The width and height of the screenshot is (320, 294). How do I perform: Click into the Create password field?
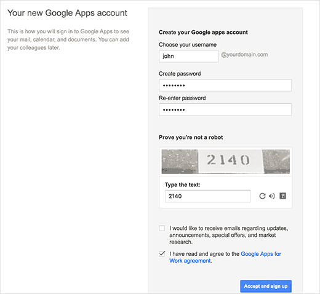225,85
